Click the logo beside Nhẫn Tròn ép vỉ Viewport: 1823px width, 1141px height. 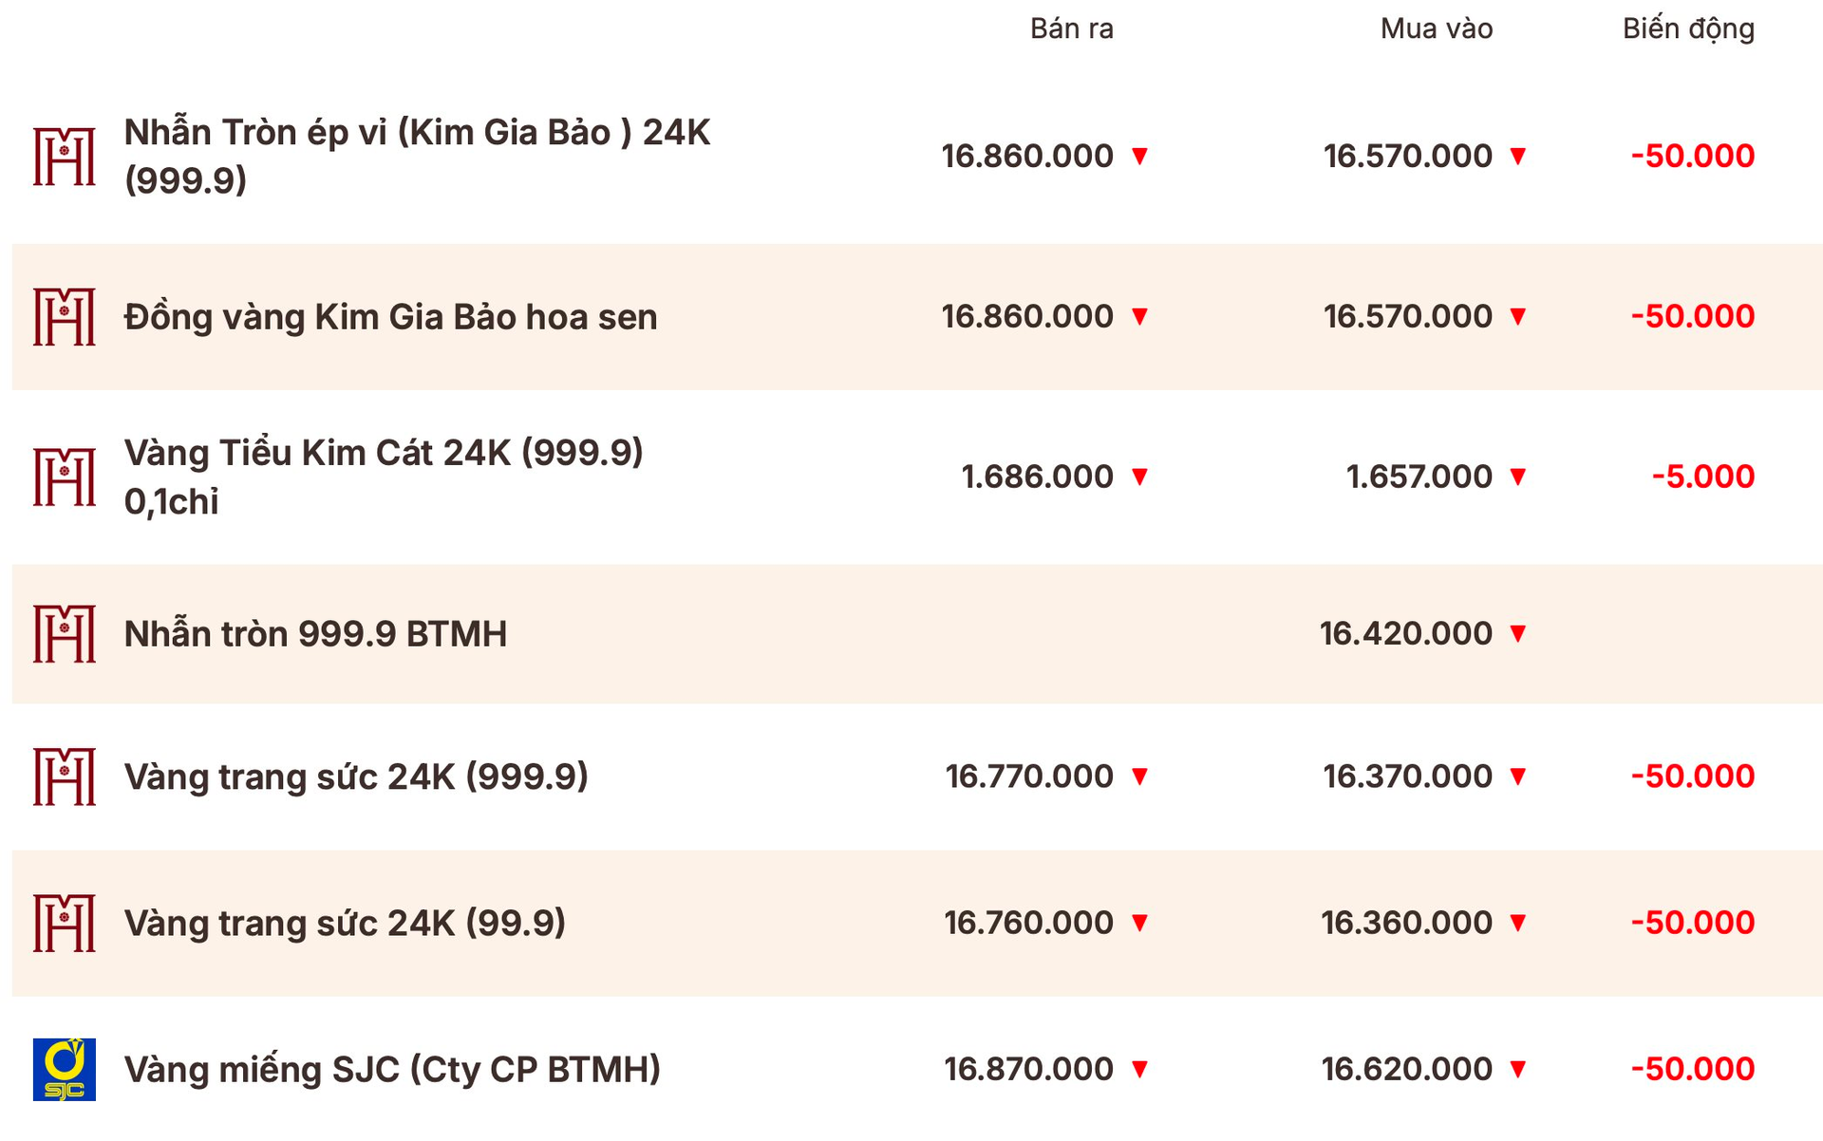pyautogui.click(x=65, y=156)
